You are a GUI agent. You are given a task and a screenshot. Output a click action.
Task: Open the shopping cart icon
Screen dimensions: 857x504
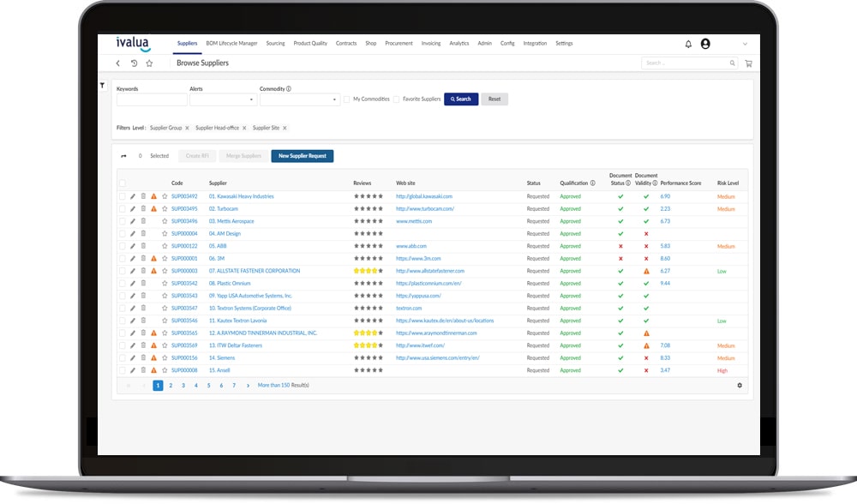pos(749,63)
